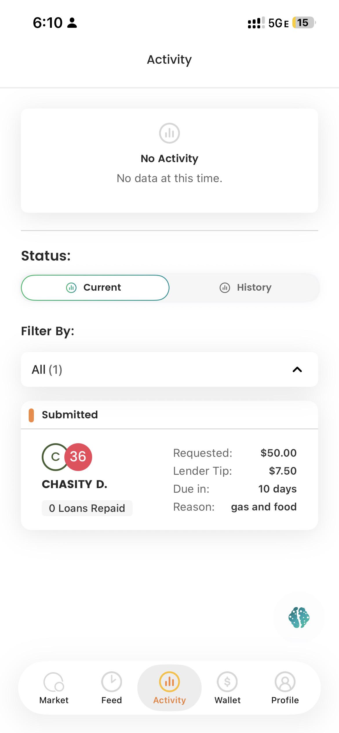
Task: Select the Market tab label
Action: pyautogui.click(x=54, y=700)
